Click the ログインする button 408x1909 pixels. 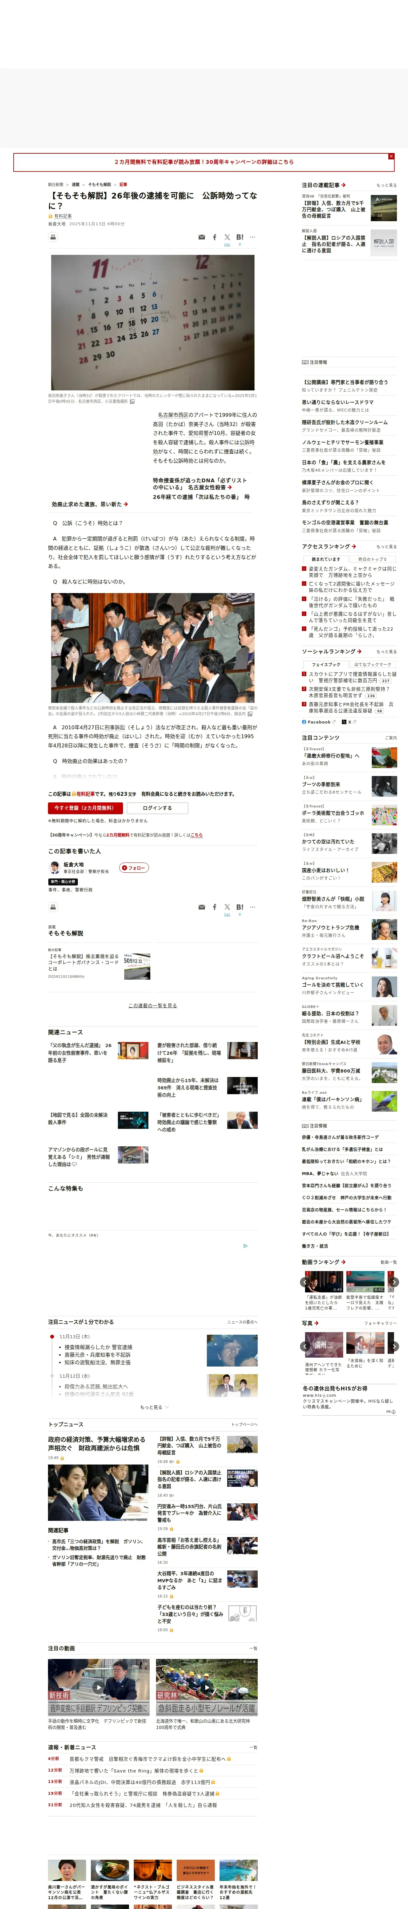(x=157, y=808)
